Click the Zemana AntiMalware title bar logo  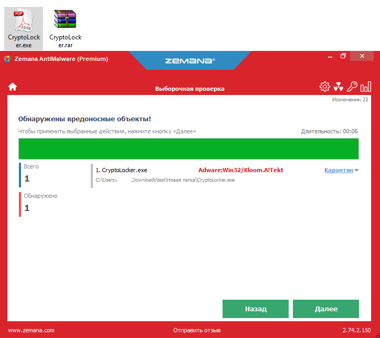pos(8,59)
